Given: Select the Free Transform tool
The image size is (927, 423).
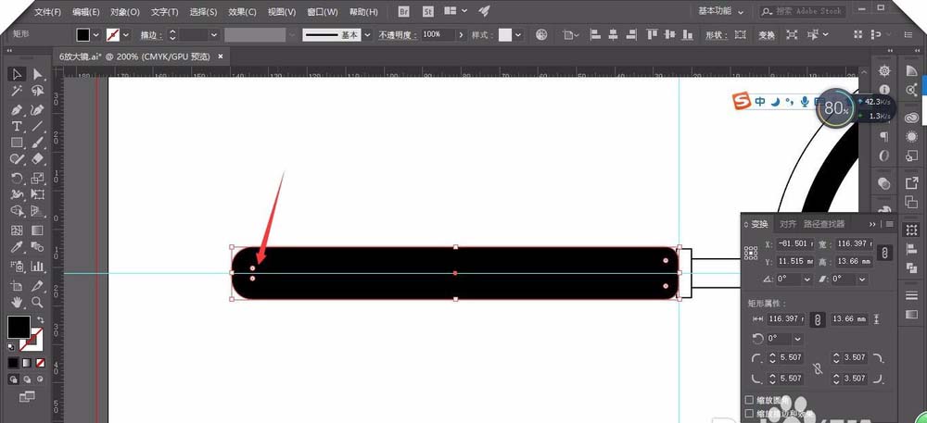Looking at the screenshot, I should pos(37,194).
